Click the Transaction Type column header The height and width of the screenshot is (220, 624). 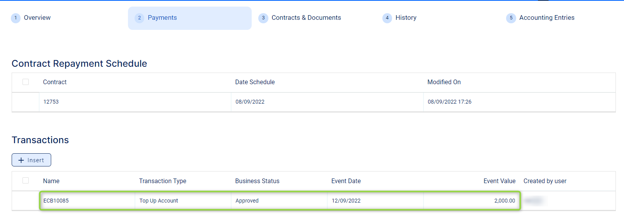coord(162,181)
